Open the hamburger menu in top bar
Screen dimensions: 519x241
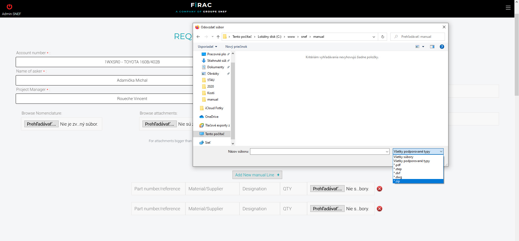(508, 8)
